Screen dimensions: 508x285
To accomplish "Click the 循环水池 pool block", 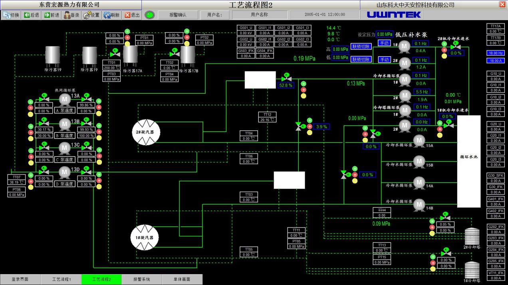I will click(x=469, y=161).
